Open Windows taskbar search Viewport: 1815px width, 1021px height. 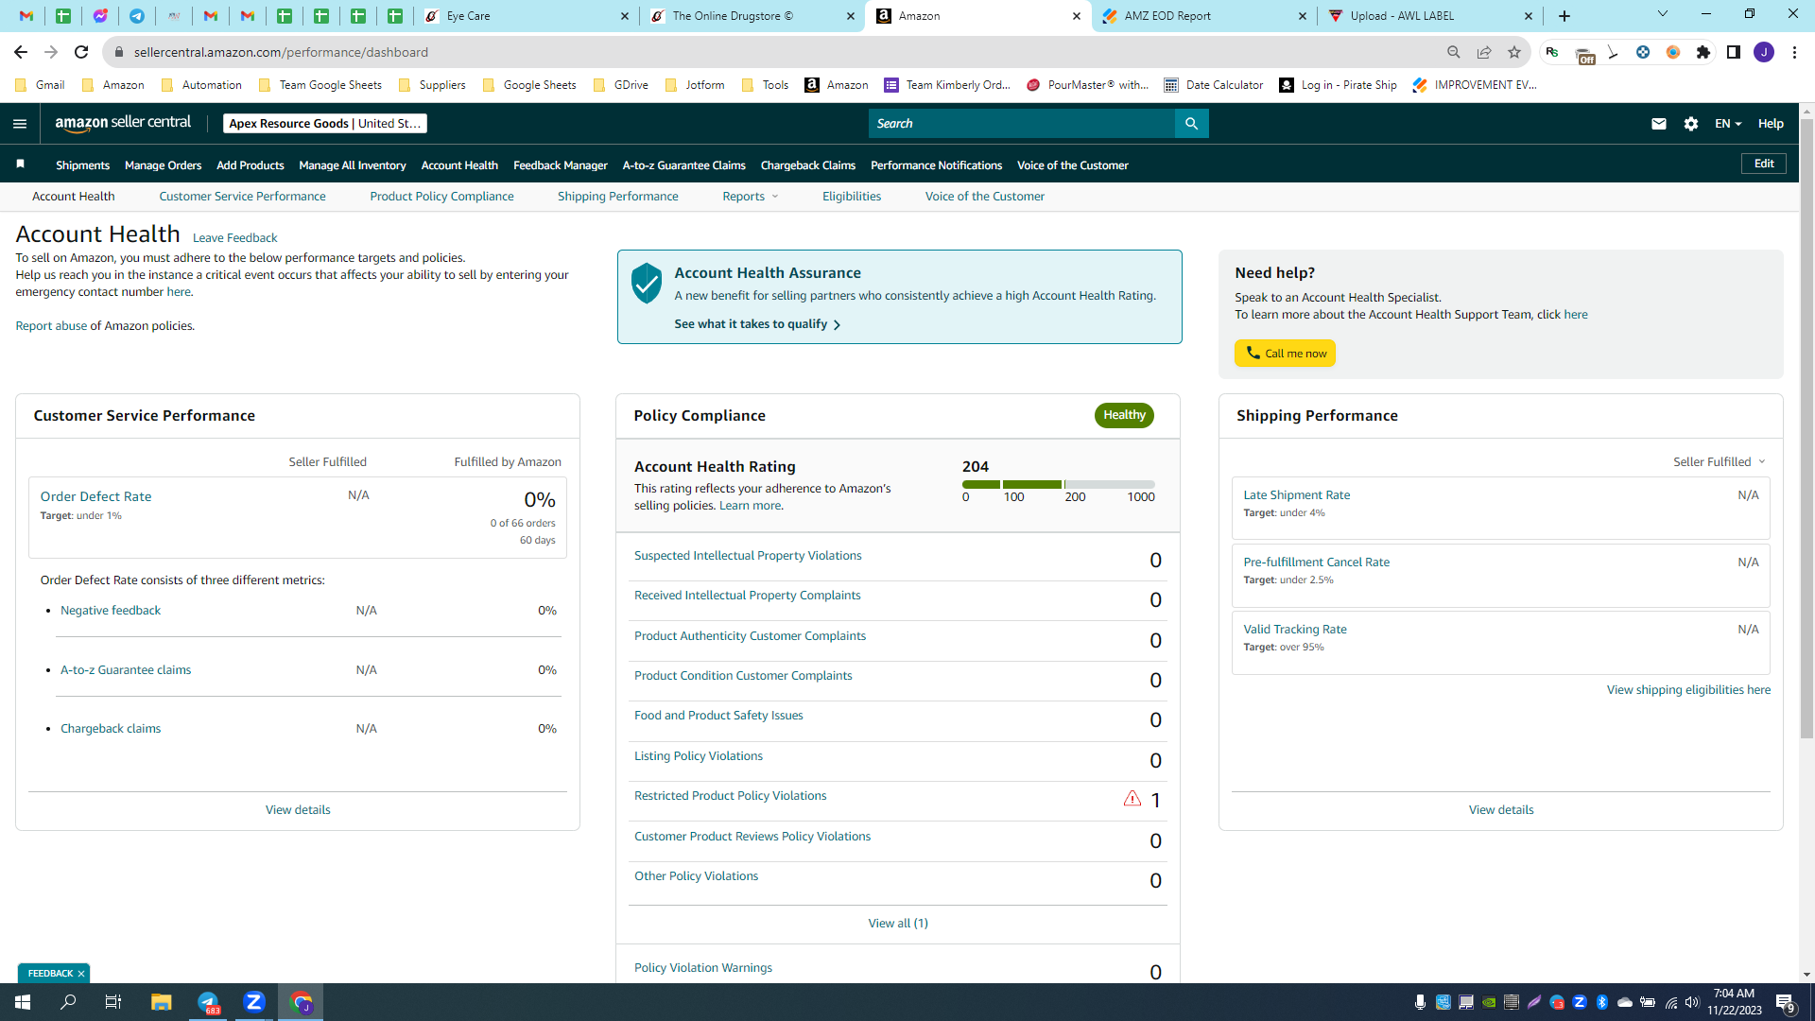click(68, 1002)
